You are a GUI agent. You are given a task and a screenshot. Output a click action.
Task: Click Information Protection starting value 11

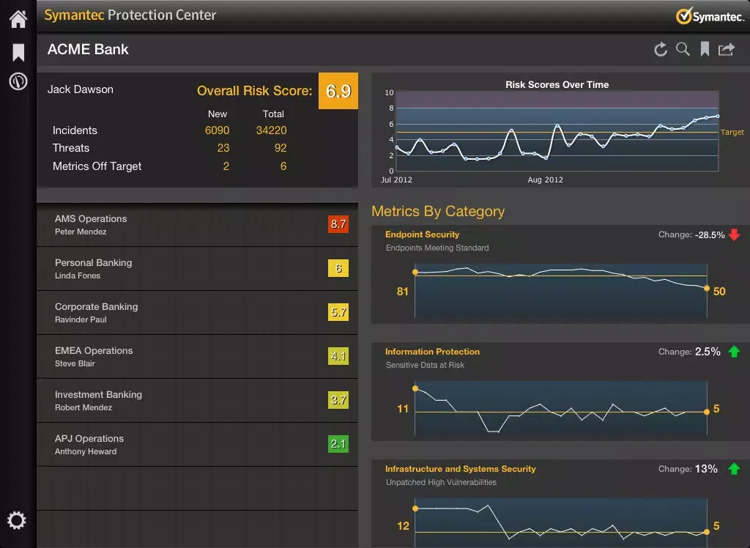coord(403,409)
